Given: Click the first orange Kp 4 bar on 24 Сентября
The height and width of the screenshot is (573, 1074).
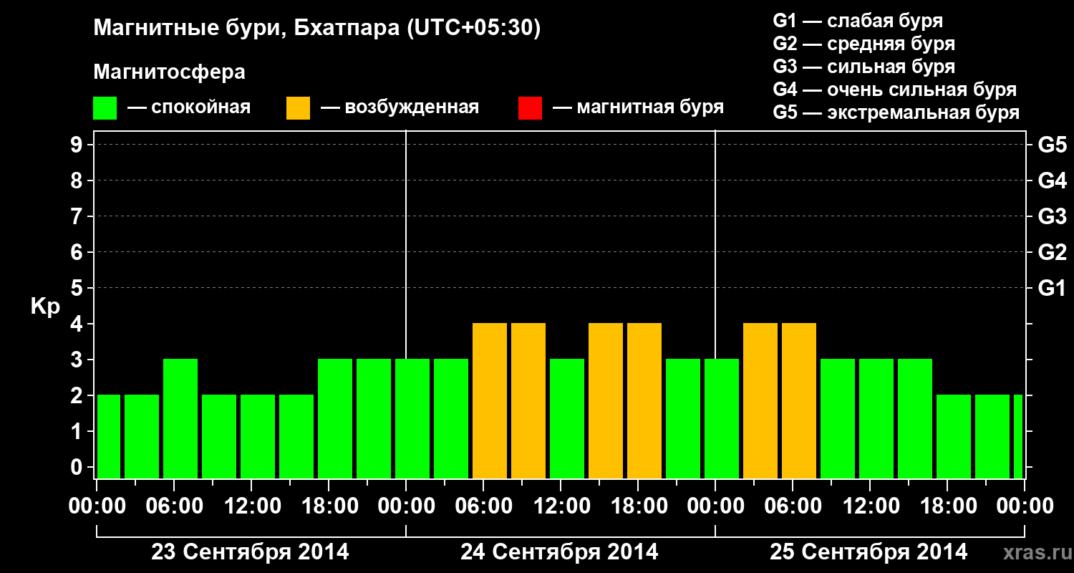Looking at the screenshot, I should (x=490, y=401).
